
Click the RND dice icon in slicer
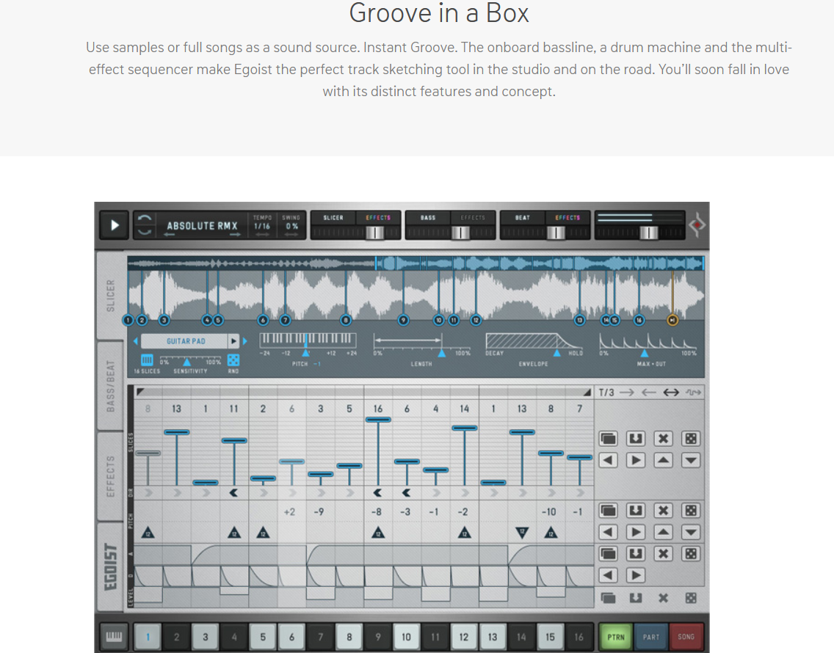[233, 360]
